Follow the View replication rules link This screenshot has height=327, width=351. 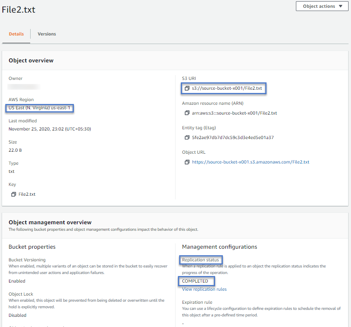[x=204, y=289]
